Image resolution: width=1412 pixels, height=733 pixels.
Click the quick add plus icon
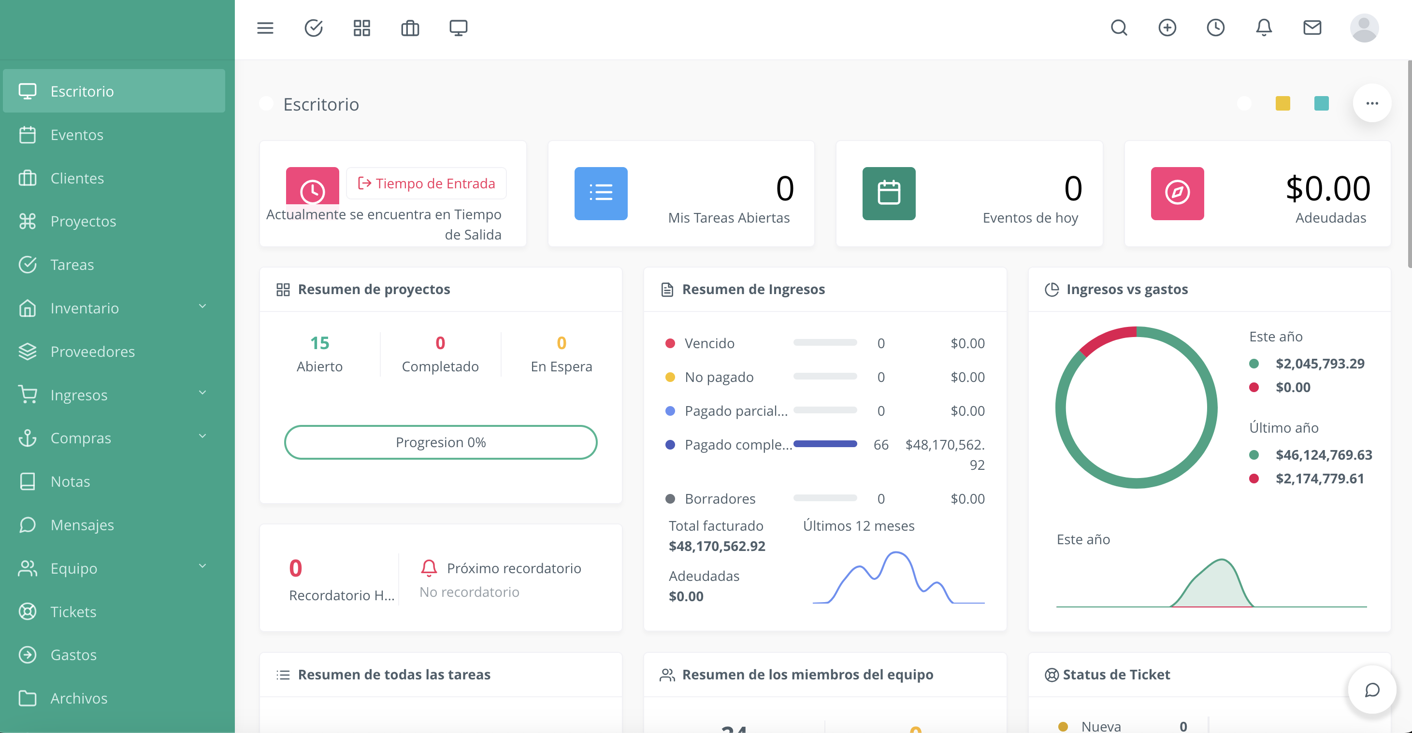click(x=1167, y=28)
